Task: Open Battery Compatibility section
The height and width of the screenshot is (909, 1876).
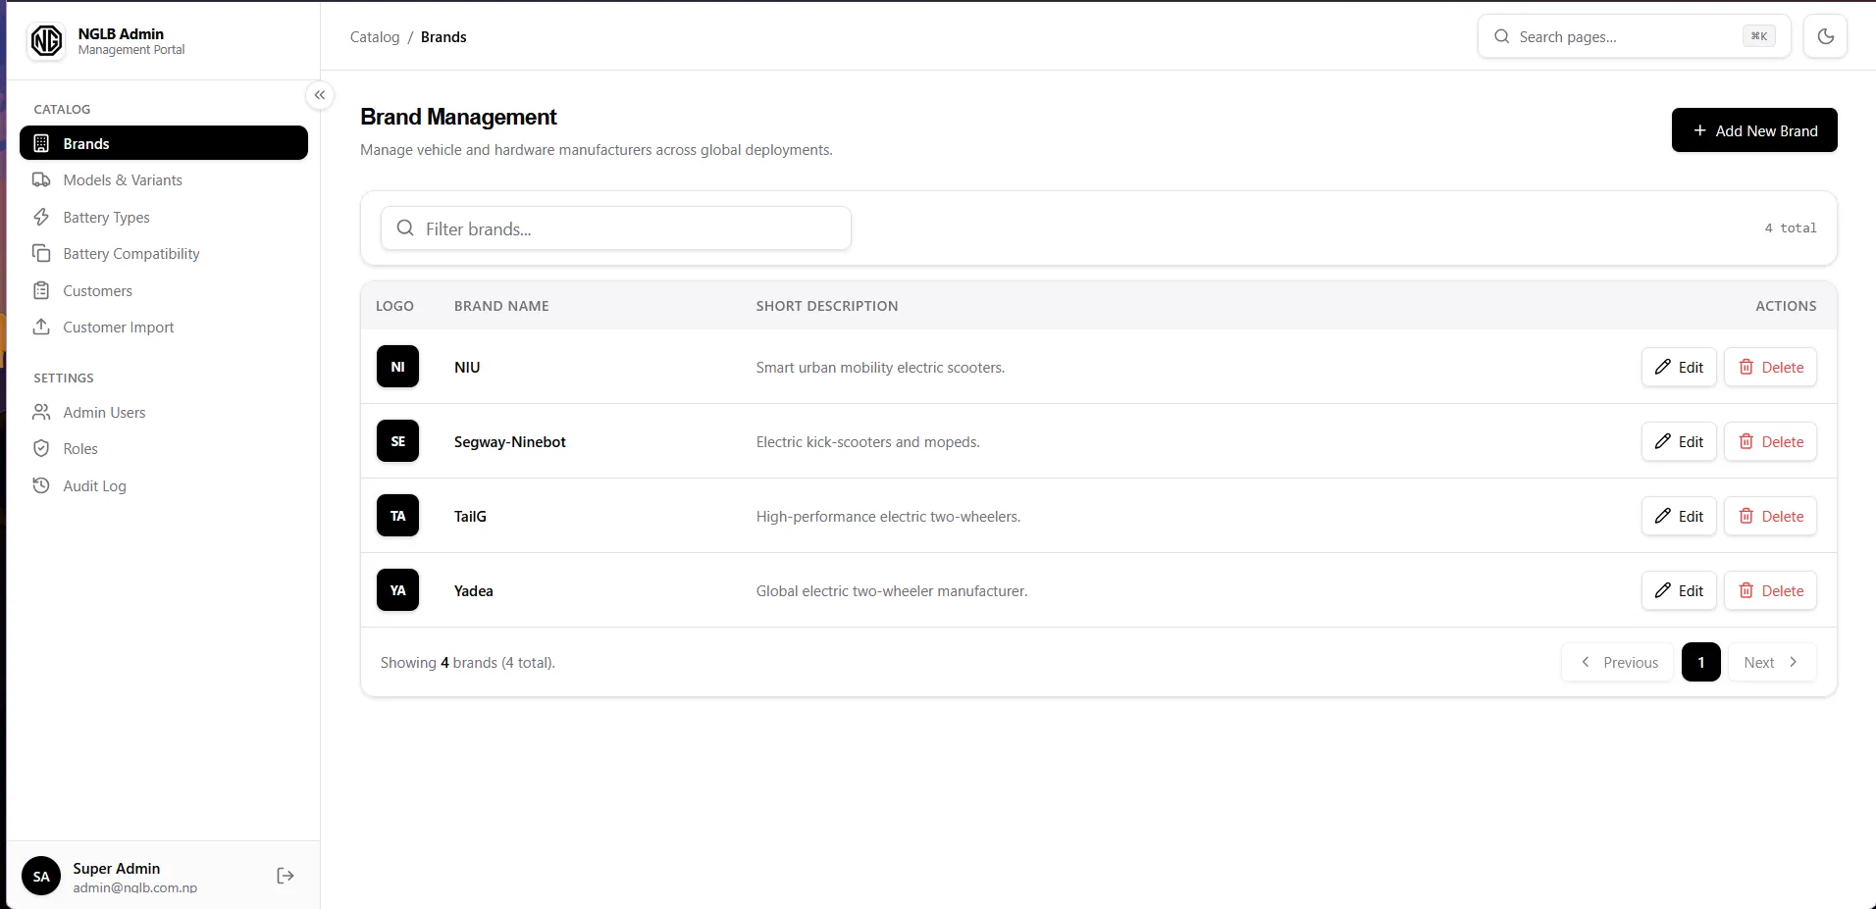Action: tap(164, 254)
